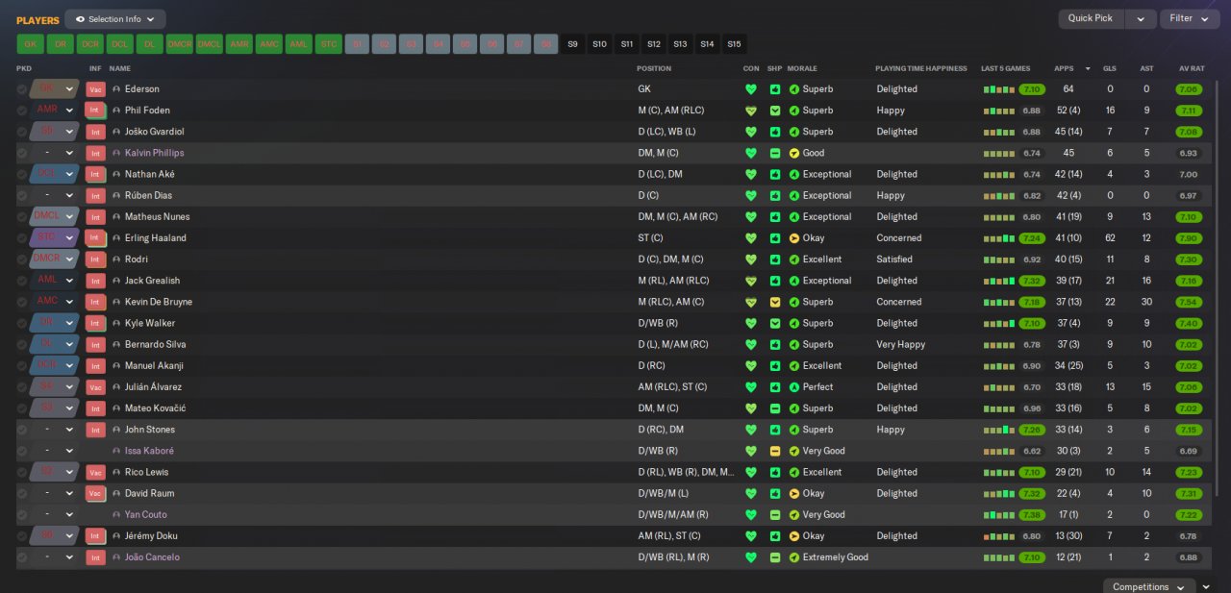This screenshot has width=1231, height=593.
Task: Click Kalvin Phillips' match sharpness icon
Action: [x=775, y=153]
